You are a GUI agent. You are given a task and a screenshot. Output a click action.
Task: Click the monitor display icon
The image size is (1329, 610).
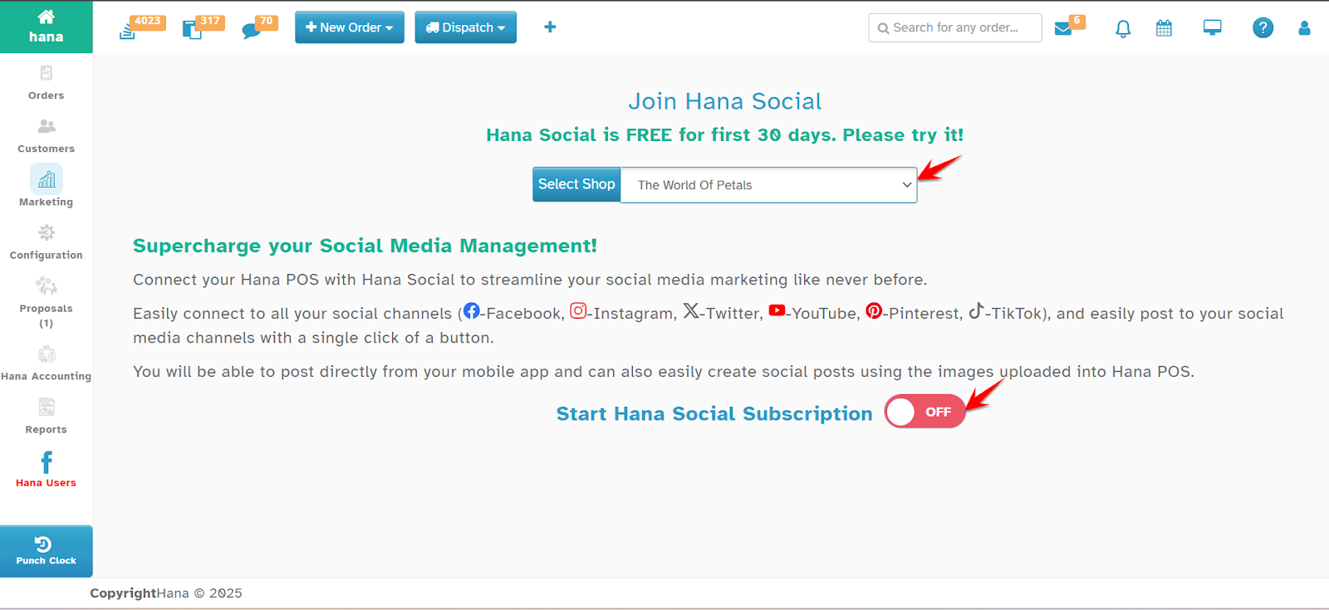tap(1213, 28)
